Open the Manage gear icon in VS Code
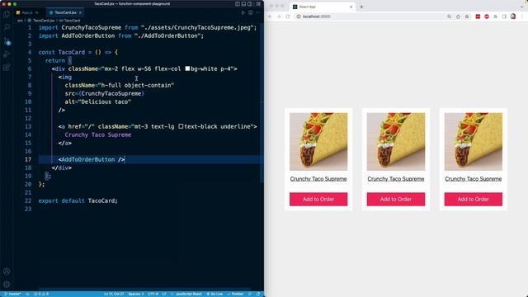This screenshot has width=528, height=297. (x=7, y=285)
